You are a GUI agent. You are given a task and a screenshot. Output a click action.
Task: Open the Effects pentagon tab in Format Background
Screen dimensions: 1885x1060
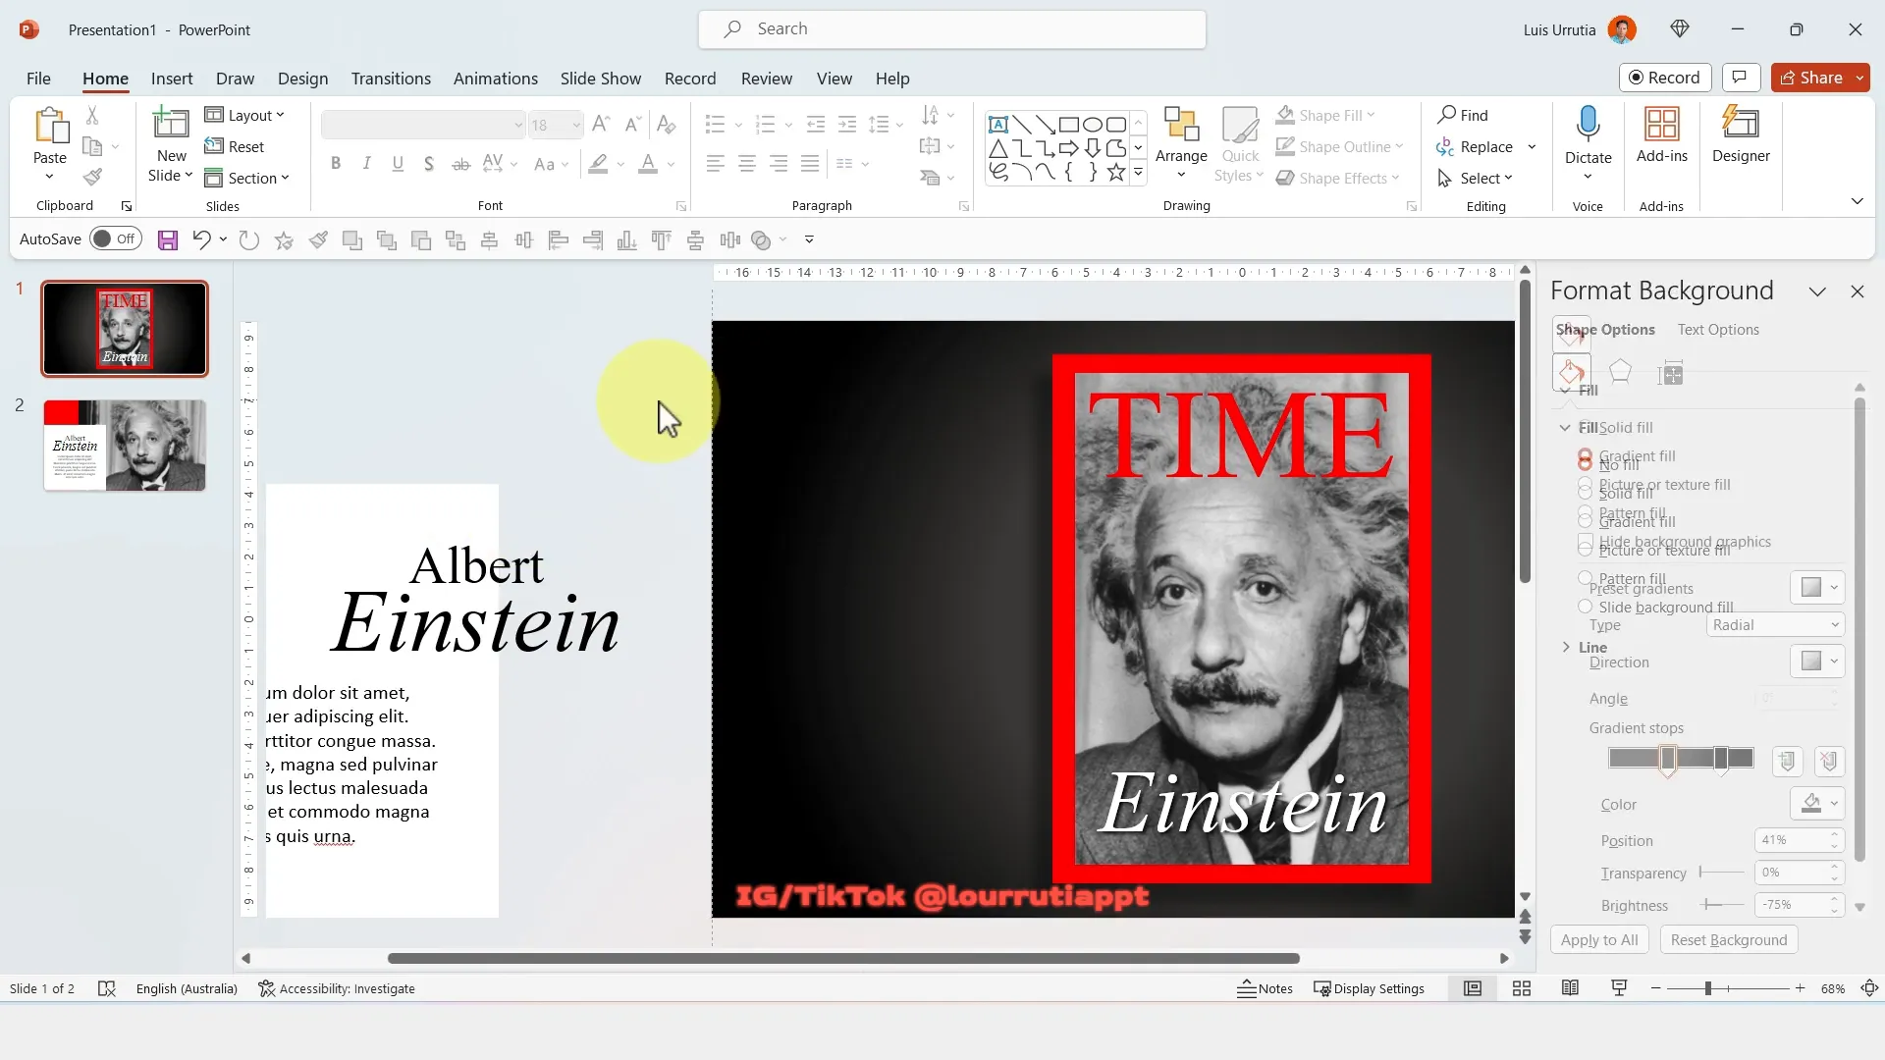click(x=1620, y=372)
